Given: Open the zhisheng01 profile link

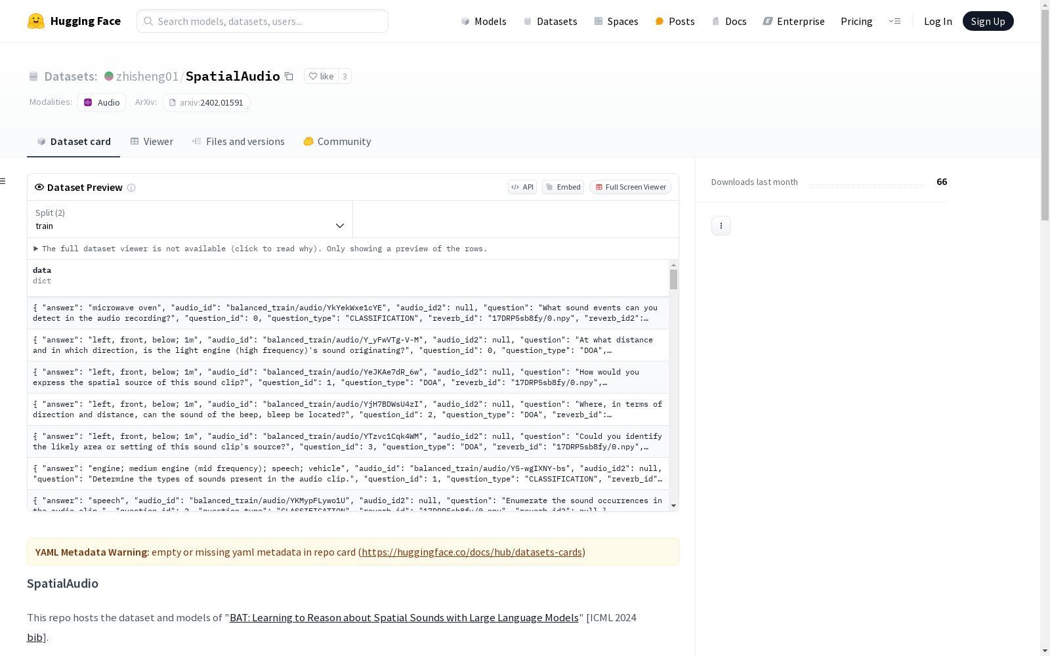Looking at the screenshot, I should click(147, 76).
